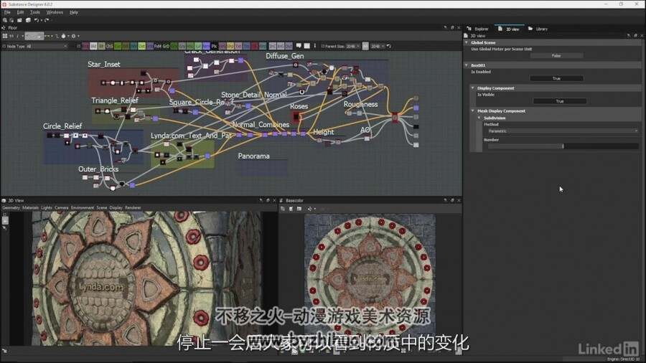Open the Windows menu
The width and height of the screenshot is (646, 363).
55,12
